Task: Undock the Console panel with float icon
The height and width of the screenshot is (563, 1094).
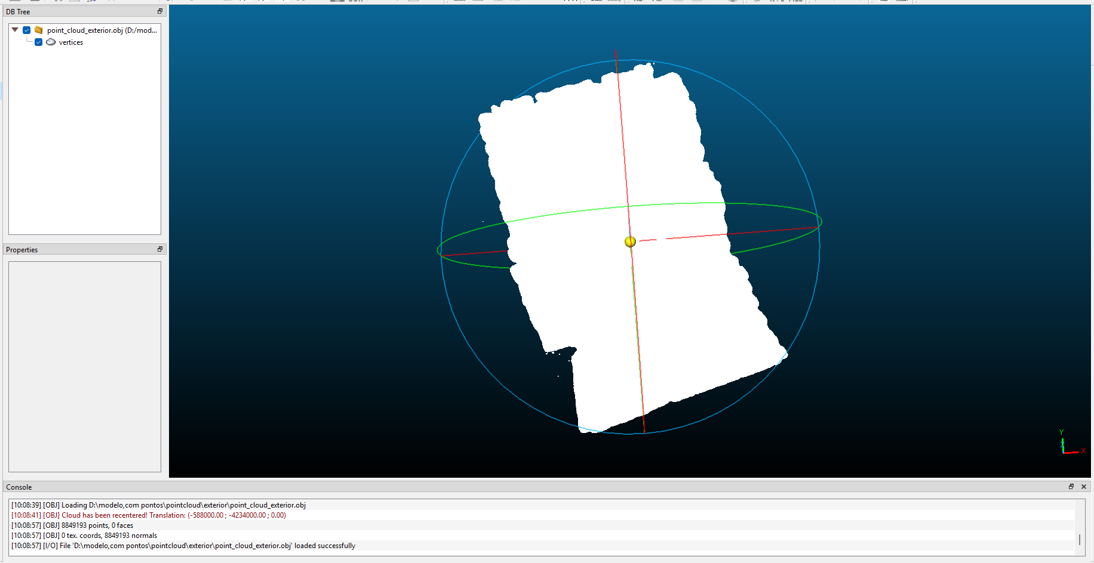Action: pos(1071,487)
